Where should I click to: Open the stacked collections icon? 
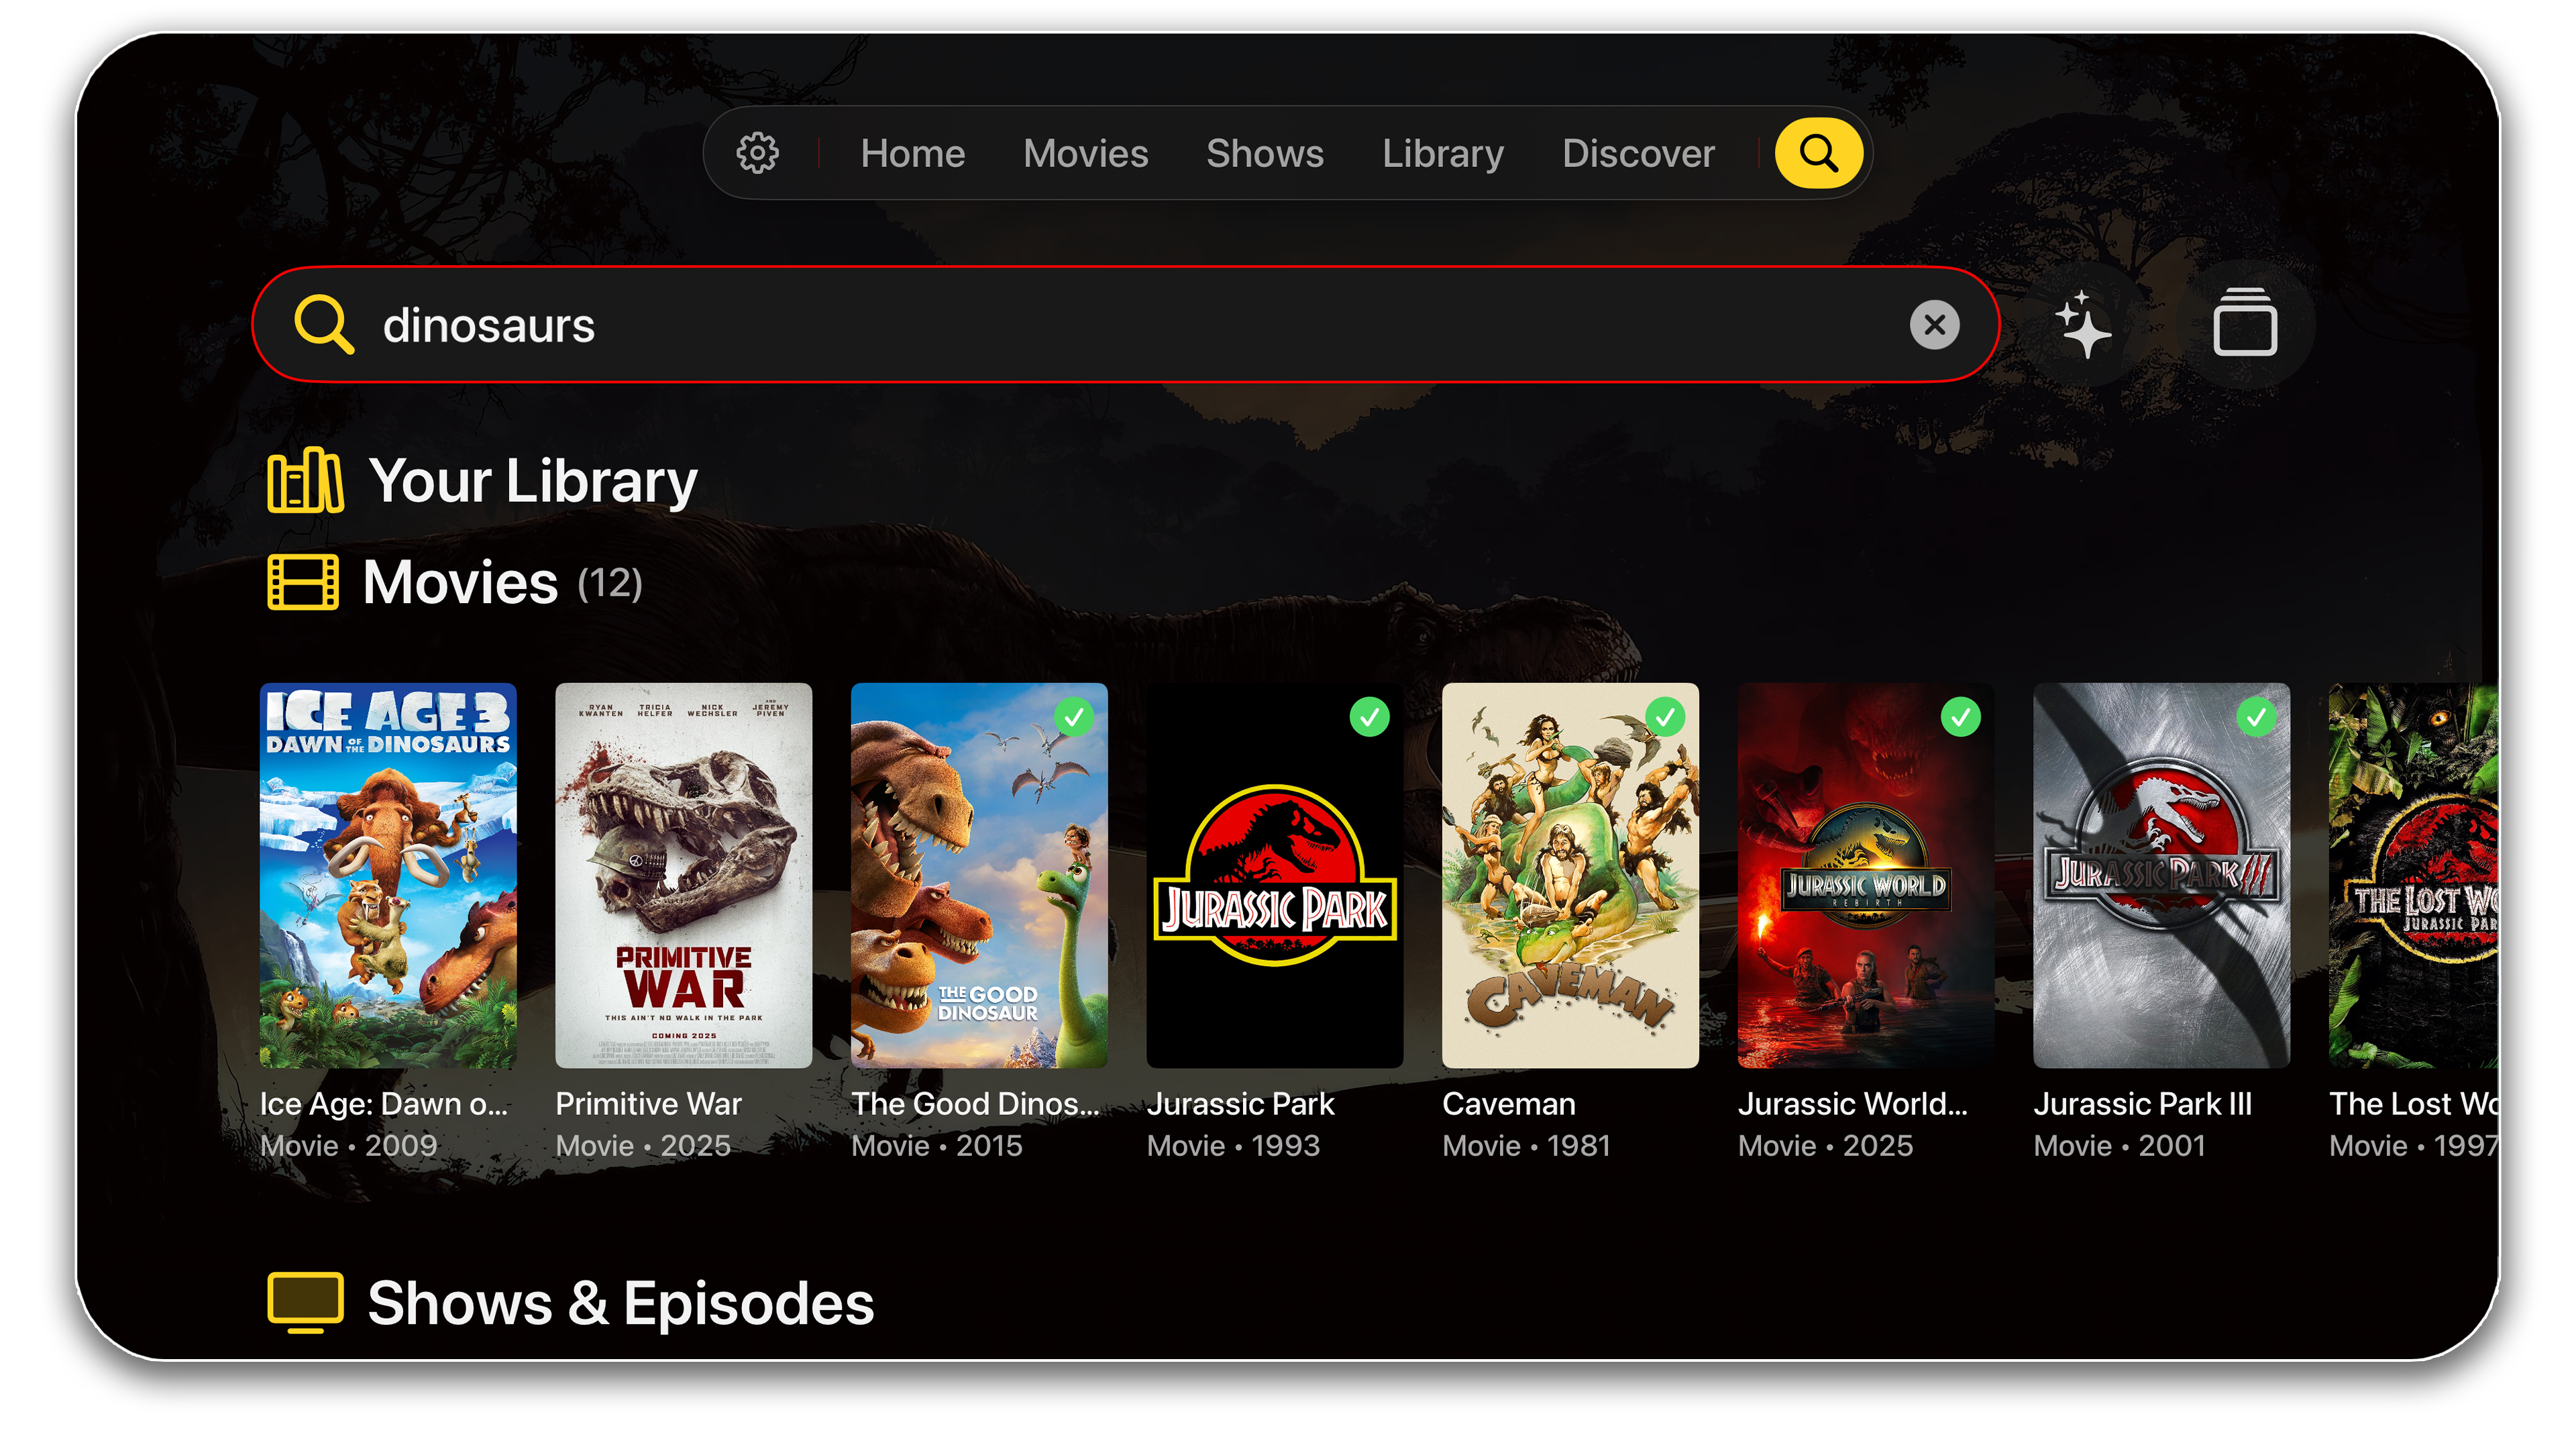[x=2245, y=324]
